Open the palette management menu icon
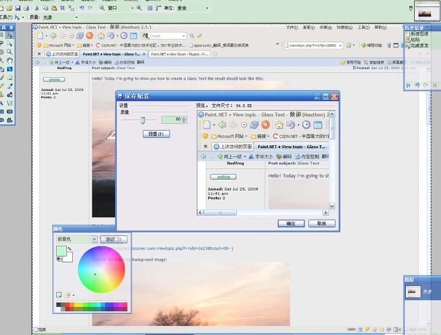Viewport: 441px width, 335px height. tap(67, 295)
